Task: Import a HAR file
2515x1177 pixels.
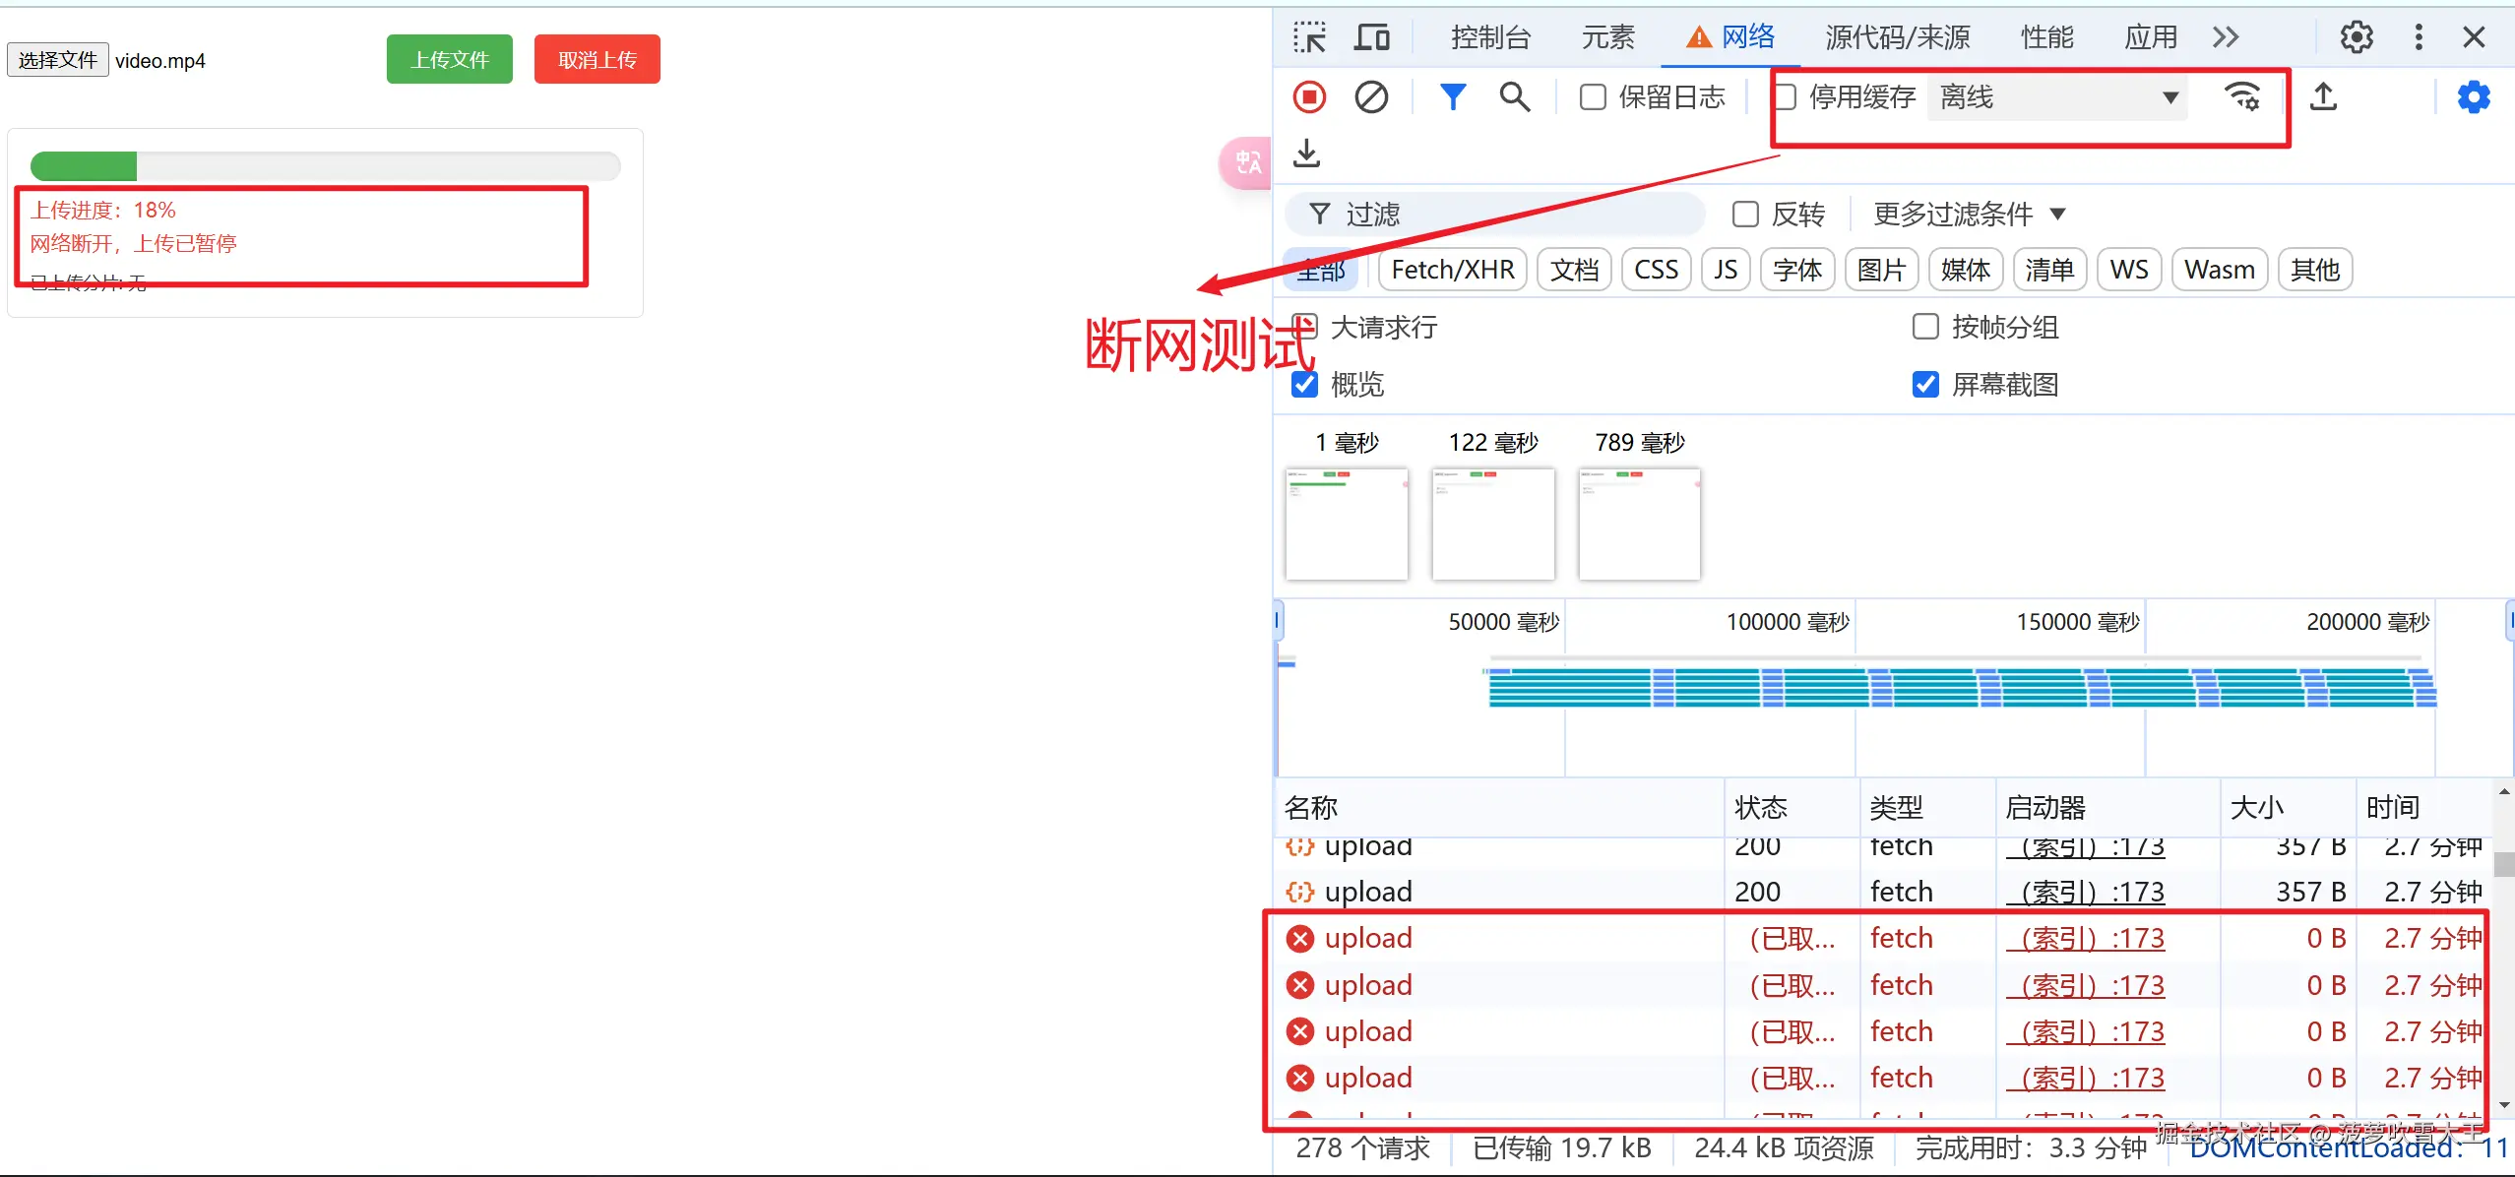Action: [x=1305, y=154]
